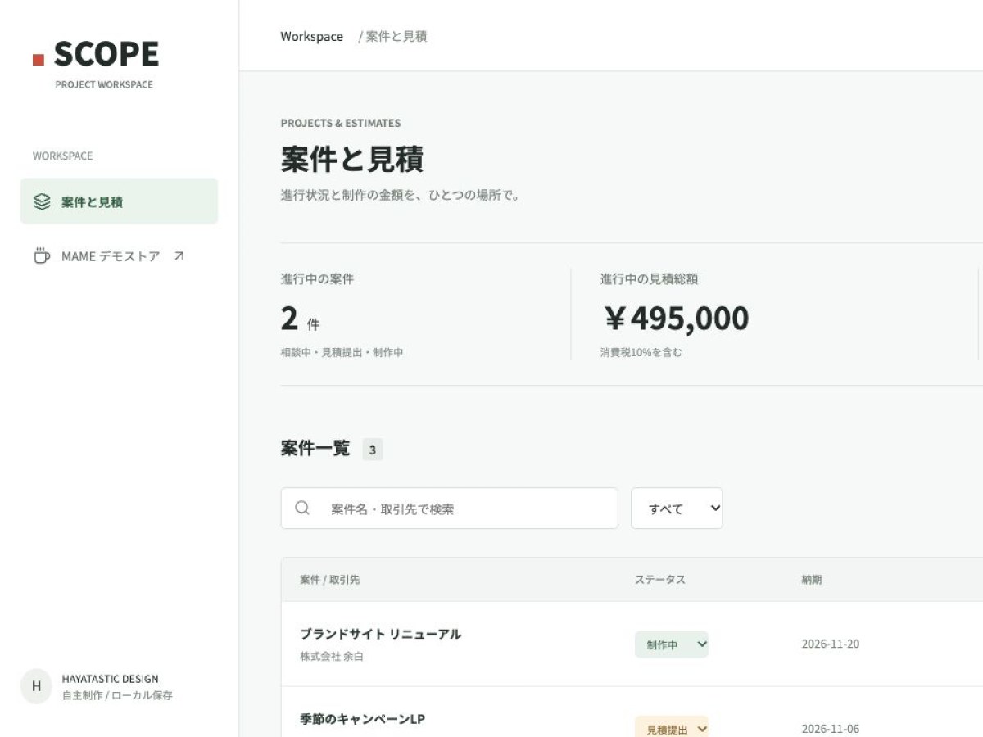Click the SCOPE logo red square
The width and height of the screenshot is (983, 737).
(x=38, y=60)
